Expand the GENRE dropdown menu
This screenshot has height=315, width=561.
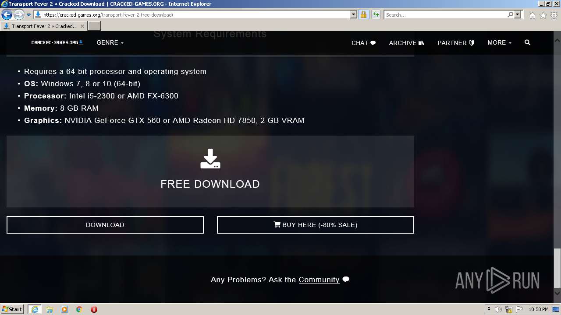click(110, 42)
